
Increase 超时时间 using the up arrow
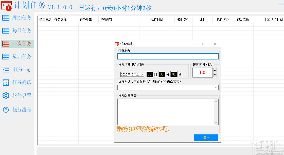pos(215,70)
